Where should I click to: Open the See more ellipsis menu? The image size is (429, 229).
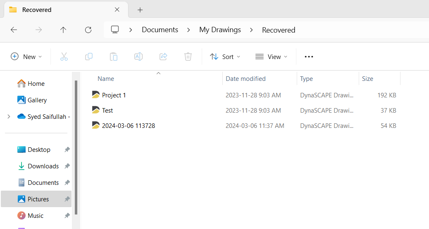point(309,57)
